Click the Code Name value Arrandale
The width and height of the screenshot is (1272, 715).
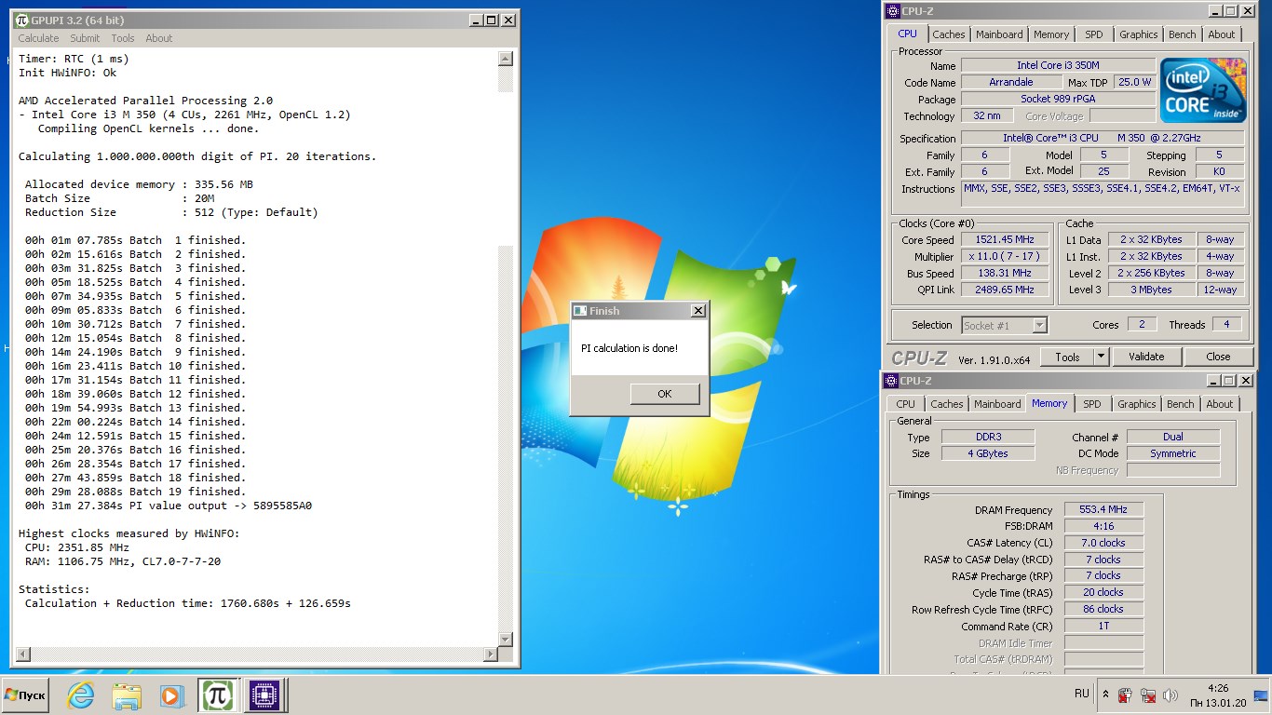point(1010,83)
